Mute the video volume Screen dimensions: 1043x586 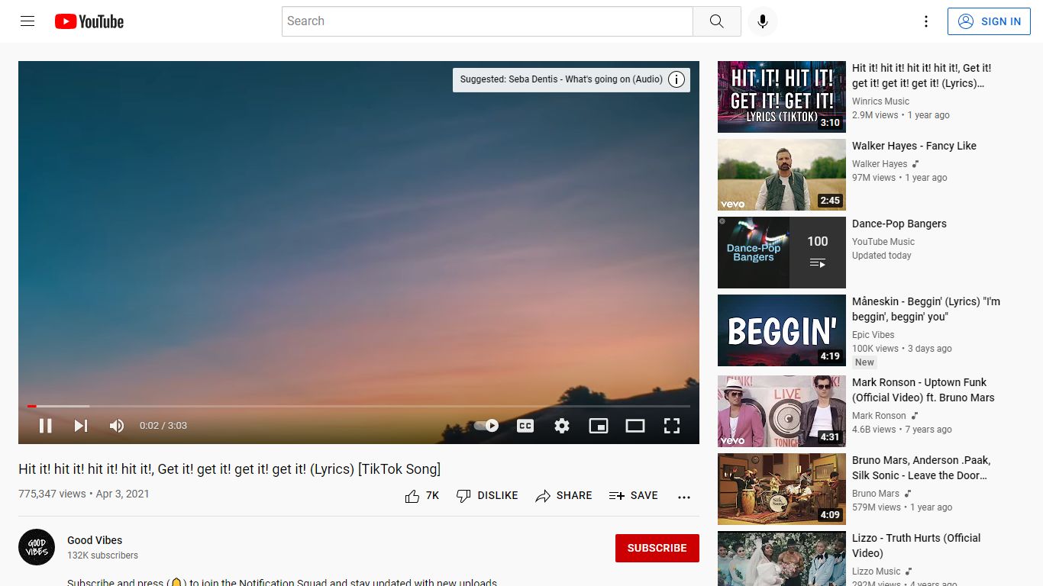(x=117, y=426)
